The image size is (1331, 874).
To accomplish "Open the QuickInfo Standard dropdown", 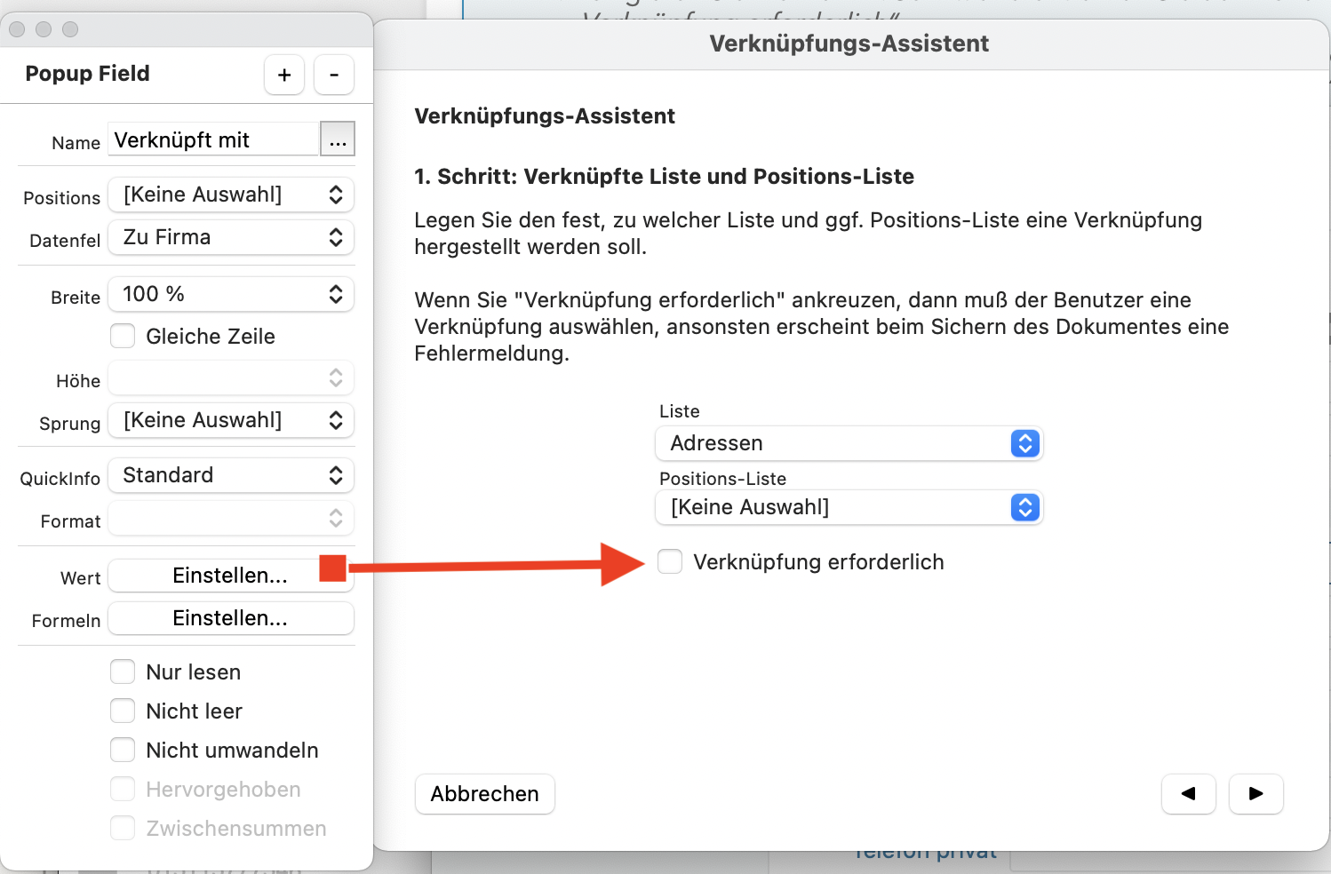I will (231, 476).
